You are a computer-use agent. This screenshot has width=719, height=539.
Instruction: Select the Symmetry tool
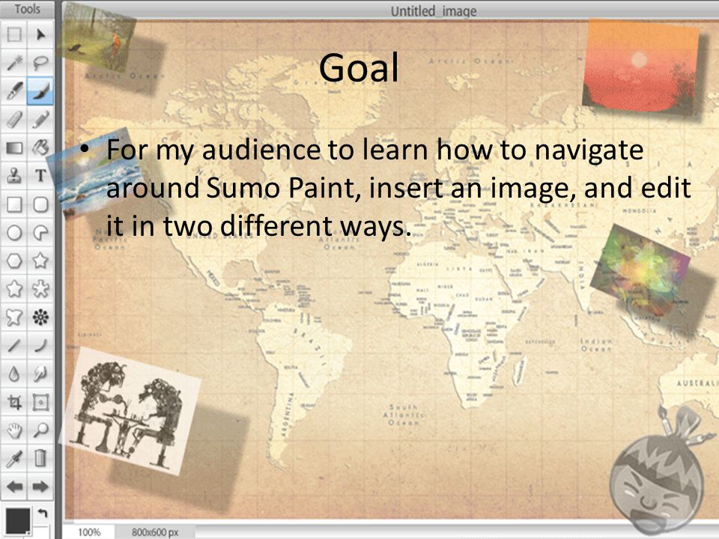coord(40,317)
